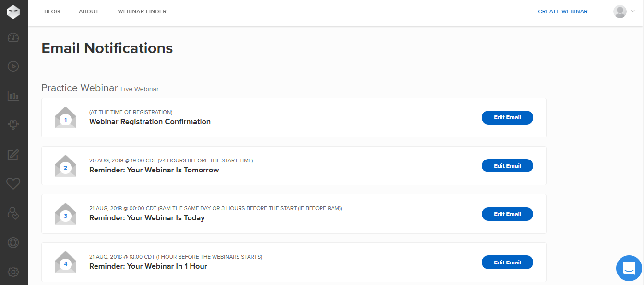Open the person-with-heart sidebar icon
The width and height of the screenshot is (644, 285).
13,213
